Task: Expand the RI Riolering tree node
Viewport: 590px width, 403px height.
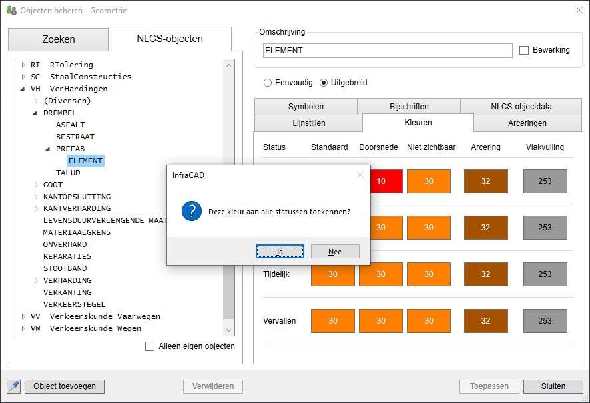Action: pos(23,65)
